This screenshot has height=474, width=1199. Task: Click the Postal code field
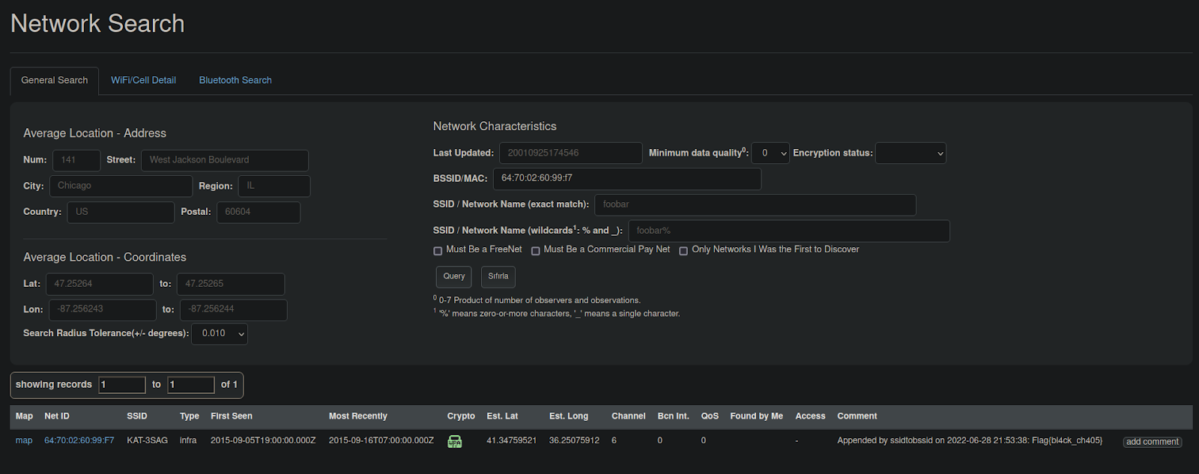(x=259, y=212)
